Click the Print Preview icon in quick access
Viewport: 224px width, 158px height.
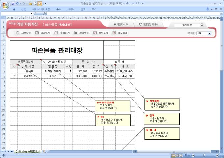tap(35, 3)
